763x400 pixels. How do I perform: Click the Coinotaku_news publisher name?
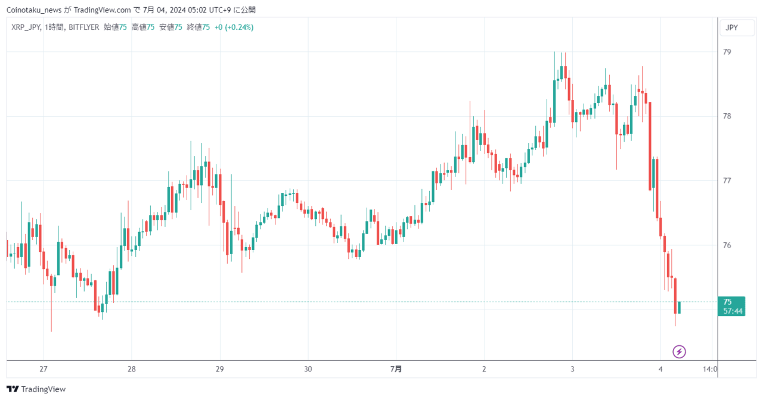pyautogui.click(x=35, y=10)
